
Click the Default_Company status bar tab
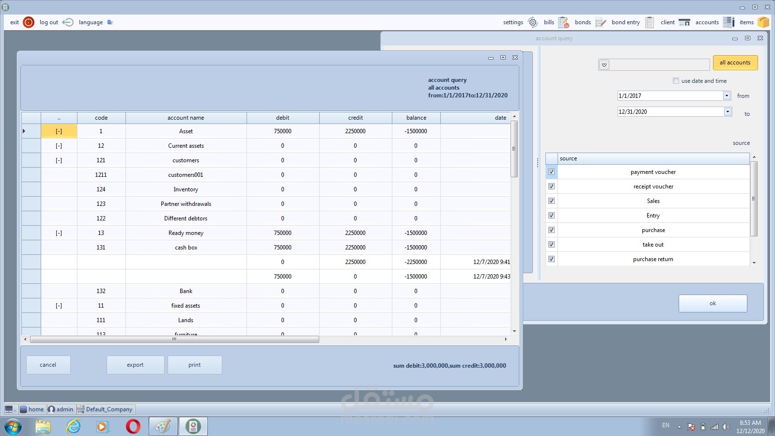click(105, 409)
